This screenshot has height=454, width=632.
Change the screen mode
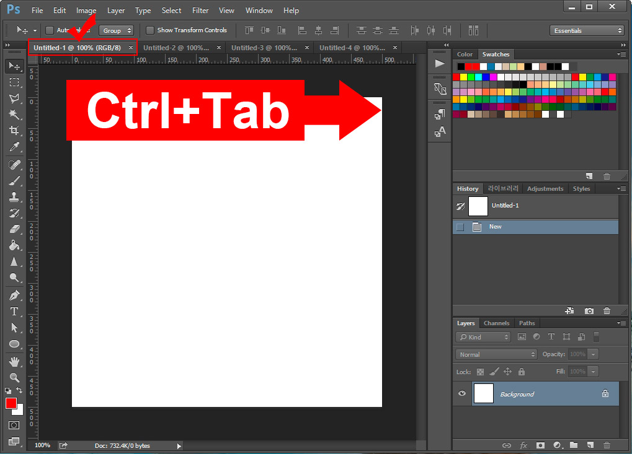[14, 442]
